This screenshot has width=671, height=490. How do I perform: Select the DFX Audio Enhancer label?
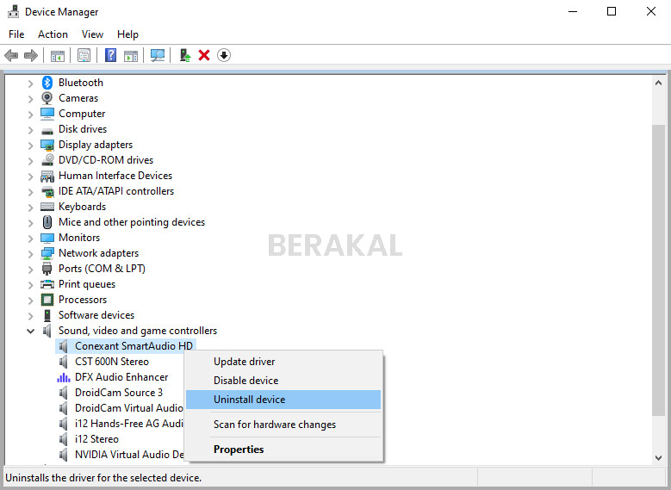coord(121,377)
